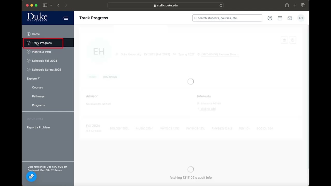331x186 pixels.
Task: Open the chat support bubble icon
Action: pyautogui.click(x=31, y=176)
